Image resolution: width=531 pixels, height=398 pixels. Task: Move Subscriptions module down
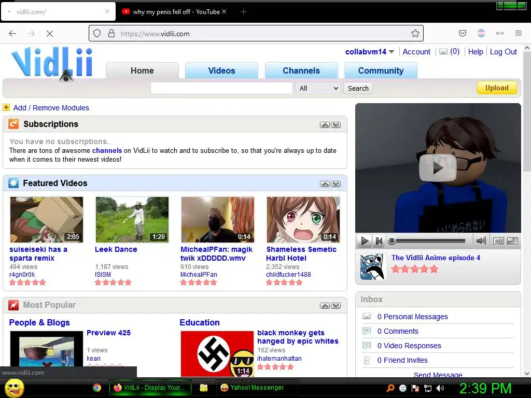click(336, 125)
